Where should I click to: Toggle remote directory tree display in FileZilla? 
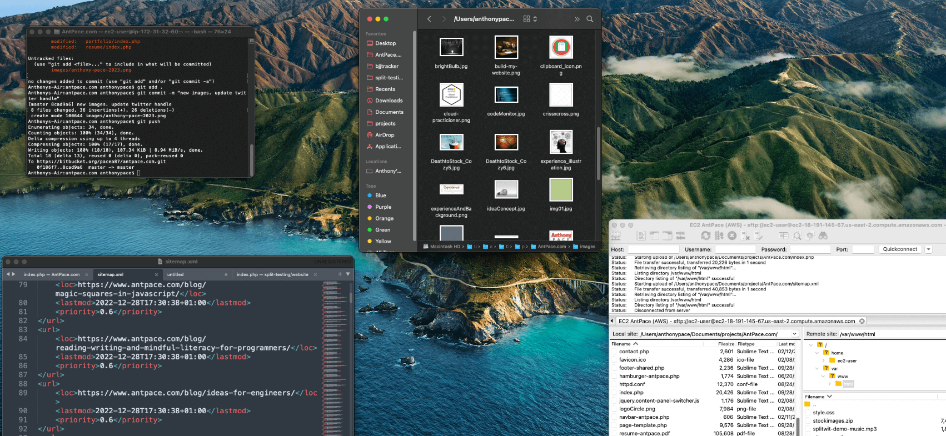click(667, 235)
